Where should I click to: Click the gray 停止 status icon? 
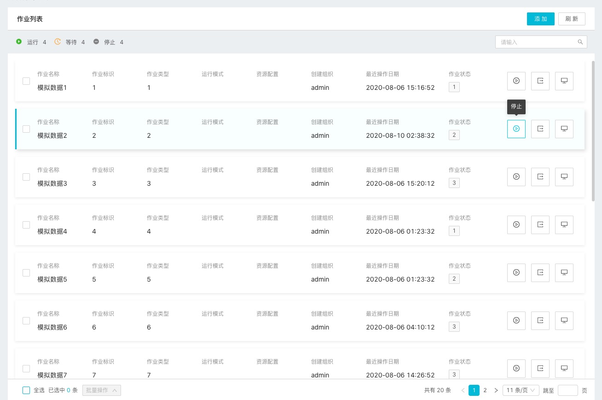point(96,41)
